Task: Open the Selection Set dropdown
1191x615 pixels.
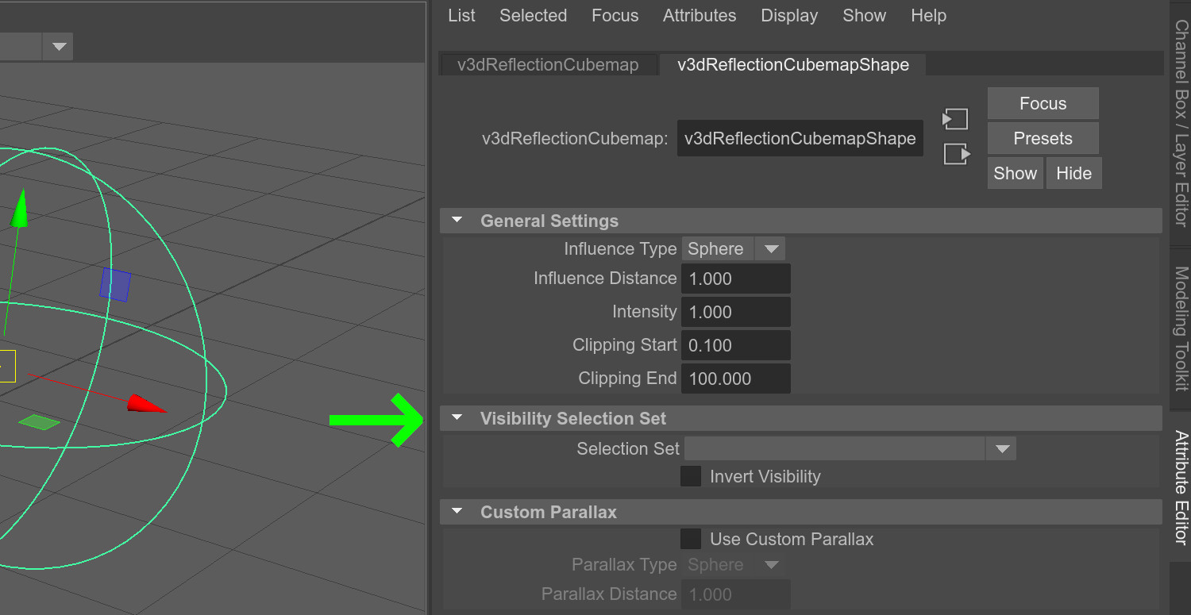Action: coord(850,448)
